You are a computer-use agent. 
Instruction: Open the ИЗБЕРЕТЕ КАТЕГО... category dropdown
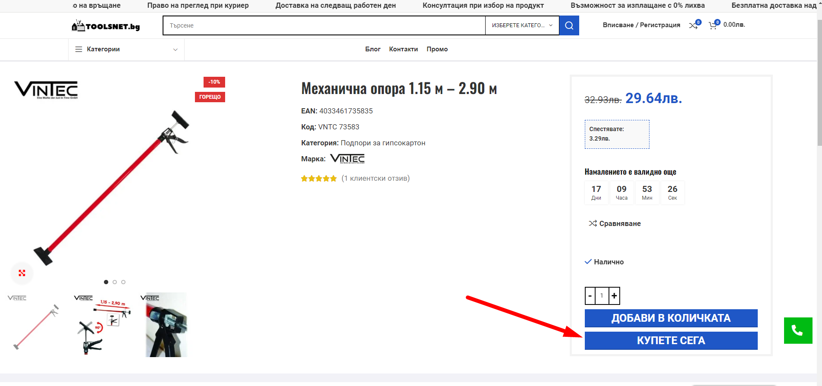click(x=522, y=25)
